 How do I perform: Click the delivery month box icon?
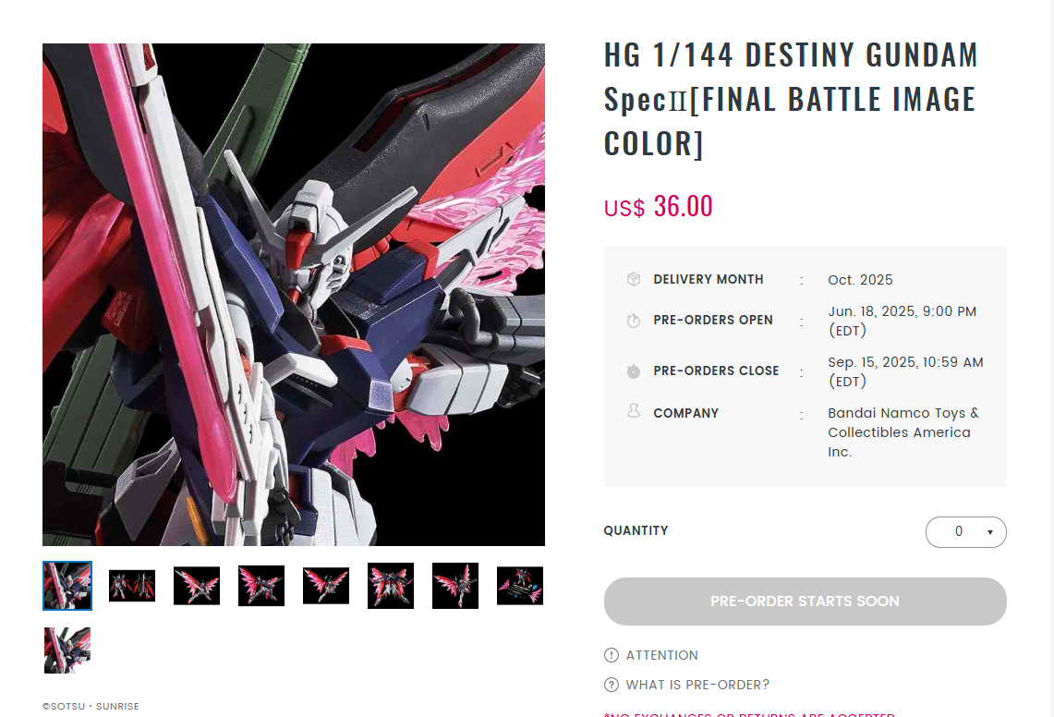click(633, 279)
